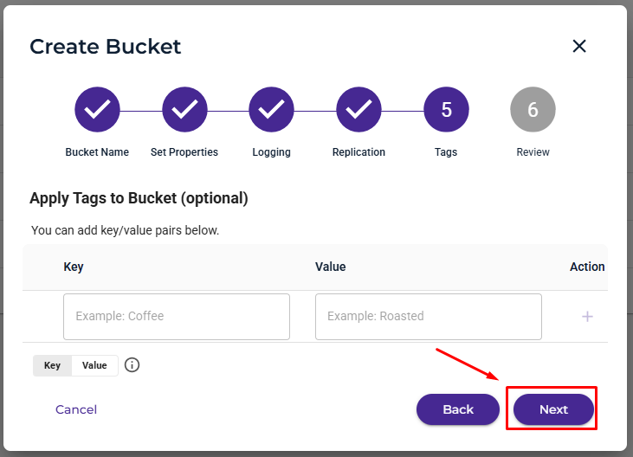Screen dimensions: 633x457
Task: Close the Create Bucket dialog
Action: click(x=579, y=46)
